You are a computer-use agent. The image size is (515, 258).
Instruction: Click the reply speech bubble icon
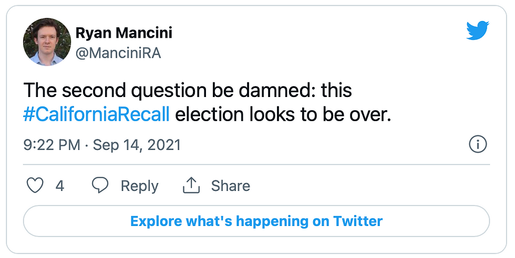pos(100,186)
